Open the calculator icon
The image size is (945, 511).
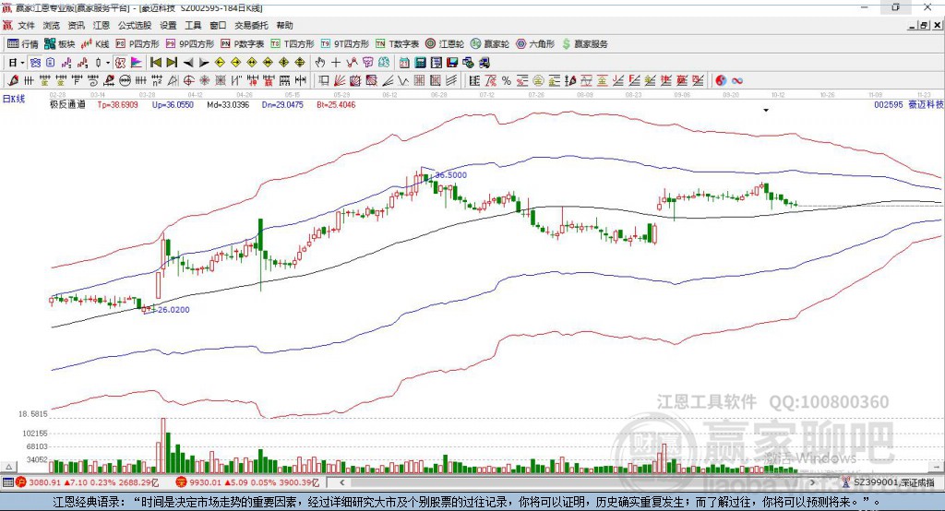420,63
